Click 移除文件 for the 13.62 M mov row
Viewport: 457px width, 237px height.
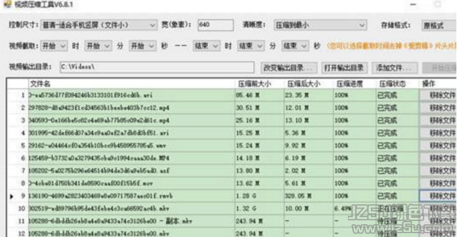coord(438,183)
